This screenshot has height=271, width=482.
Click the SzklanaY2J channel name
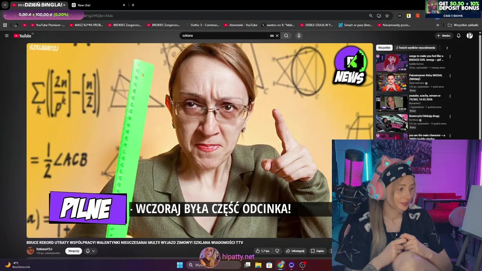click(x=44, y=249)
